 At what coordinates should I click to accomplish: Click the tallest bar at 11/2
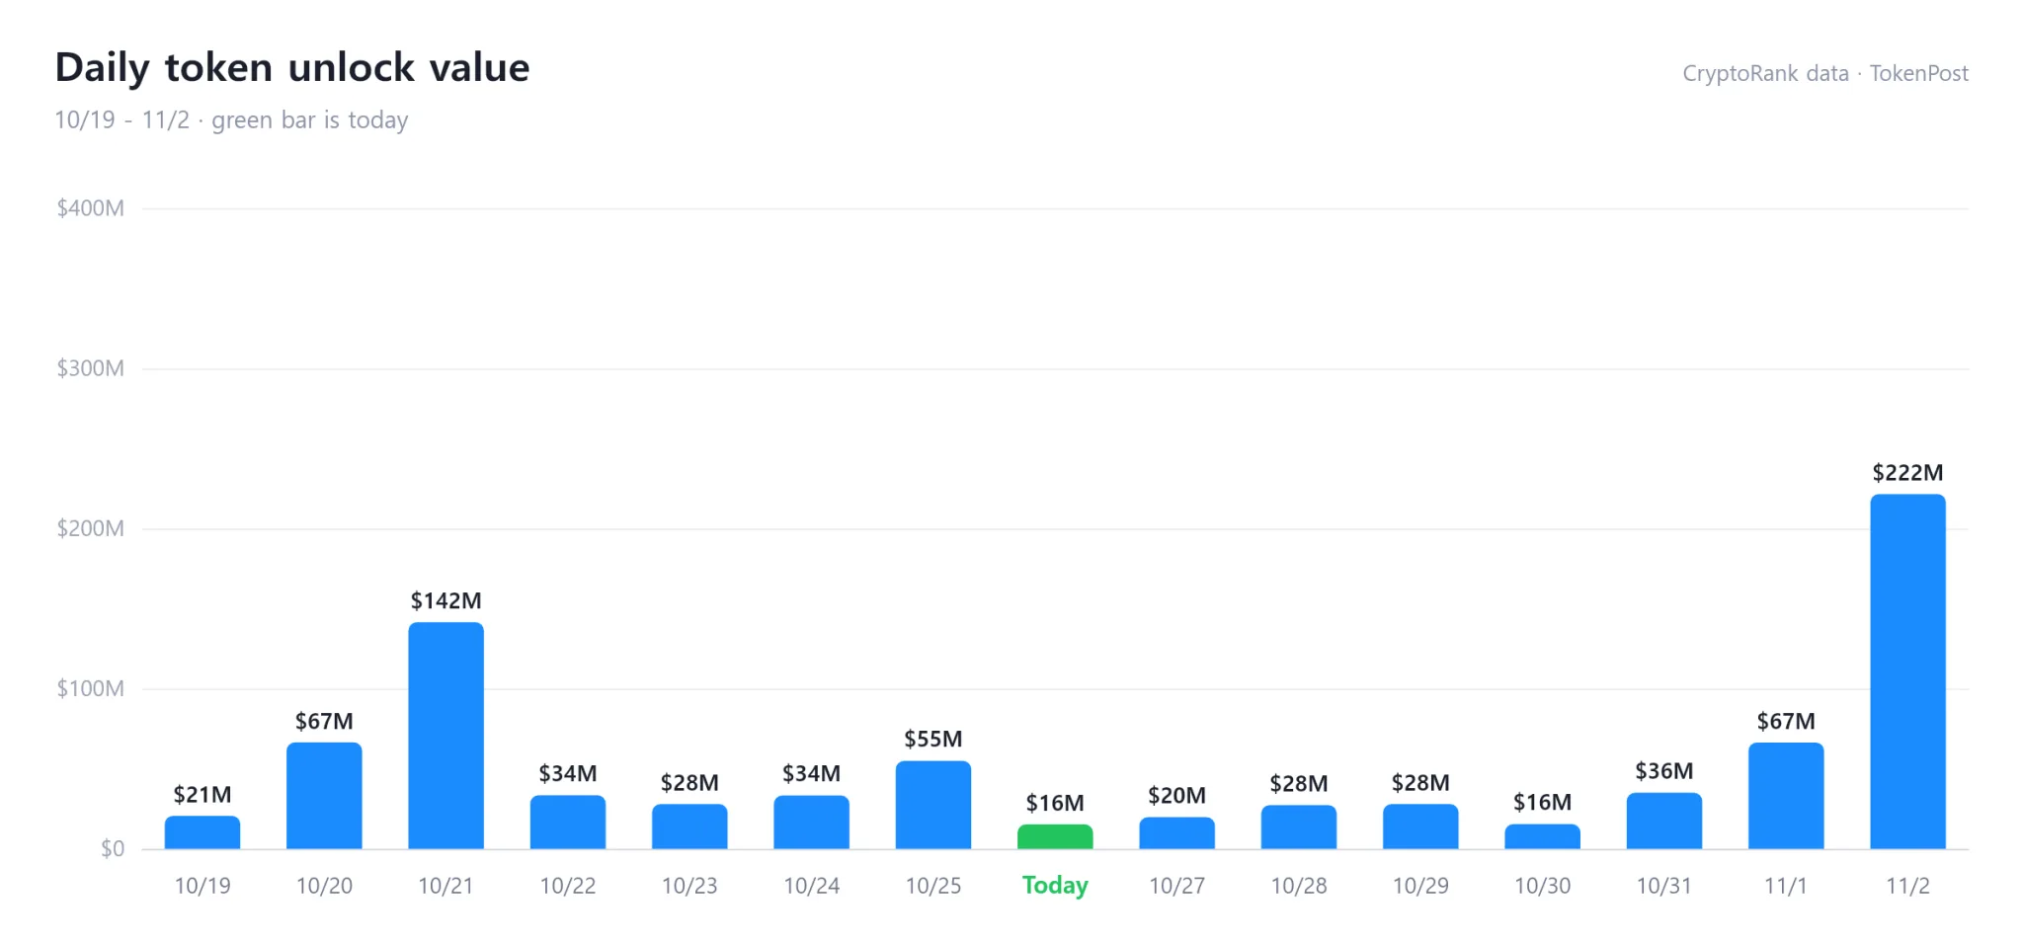coord(1908,671)
